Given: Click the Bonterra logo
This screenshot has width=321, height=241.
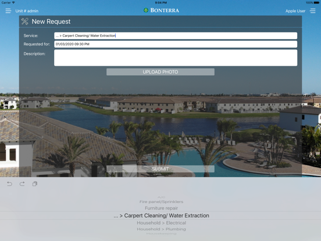Looking at the screenshot, I should coord(161,10).
